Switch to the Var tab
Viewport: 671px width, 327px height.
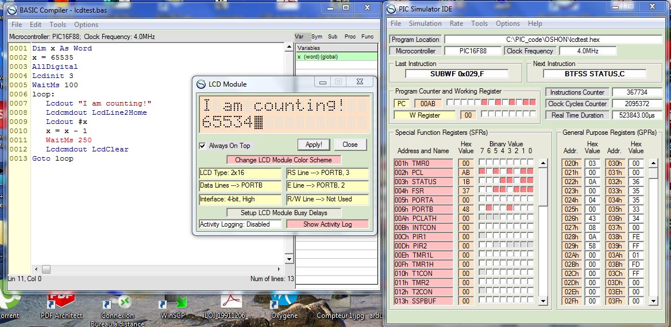coord(299,36)
